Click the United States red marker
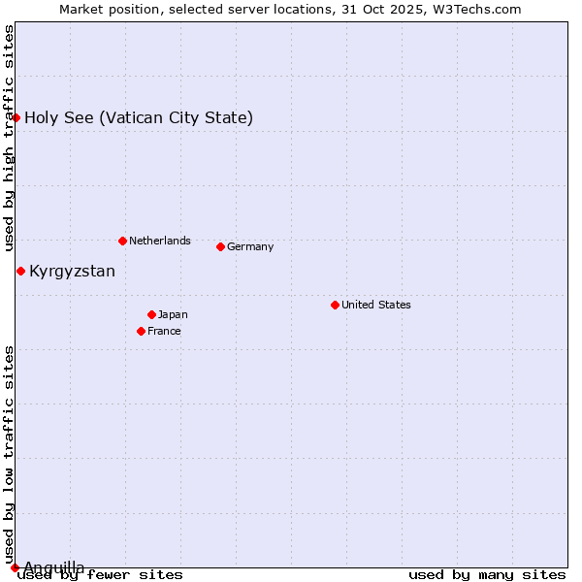This screenshot has width=582, height=582. coord(335,305)
